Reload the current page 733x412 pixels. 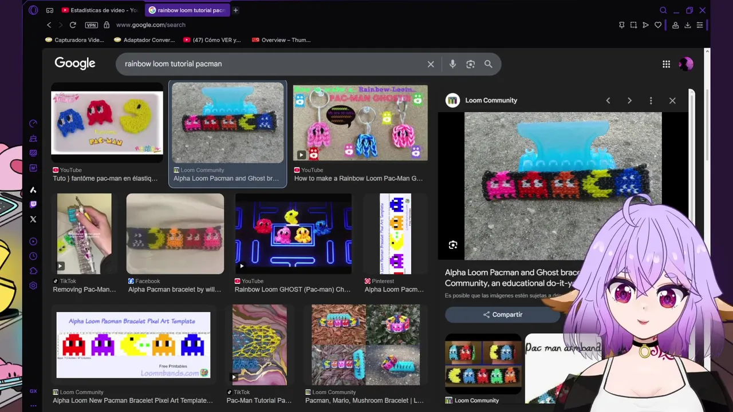point(73,25)
